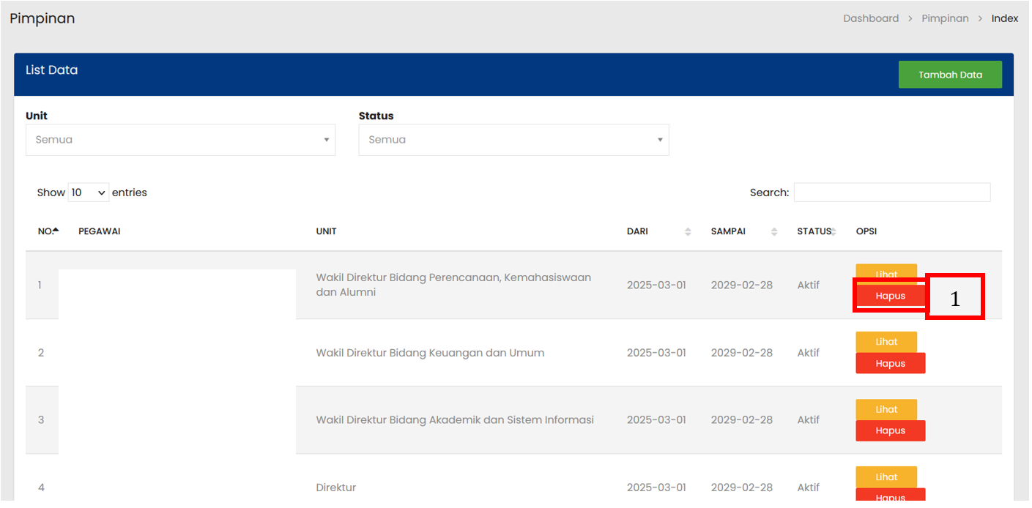Sort by DARI column sort icon
This screenshot has height=508, width=1032.
click(x=688, y=231)
